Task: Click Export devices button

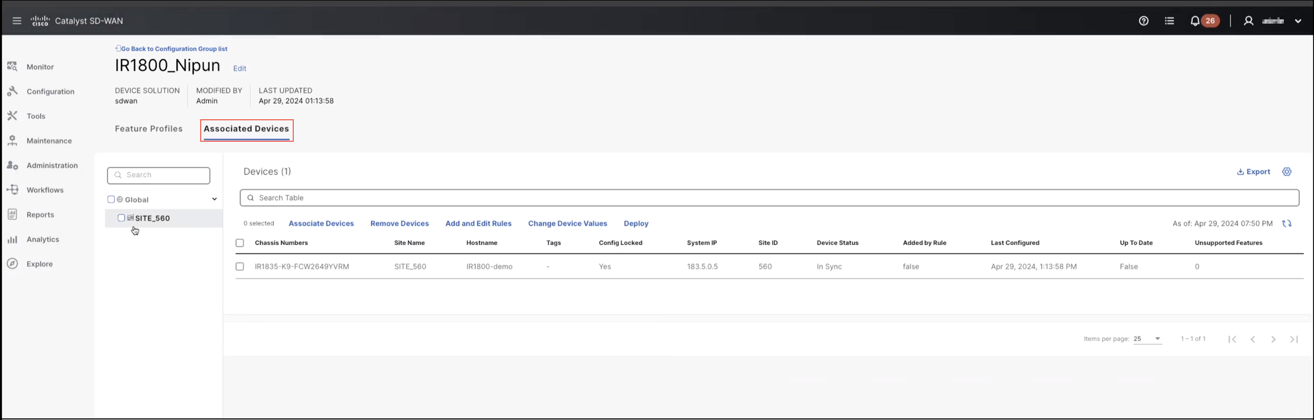Action: click(x=1253, y=172)
